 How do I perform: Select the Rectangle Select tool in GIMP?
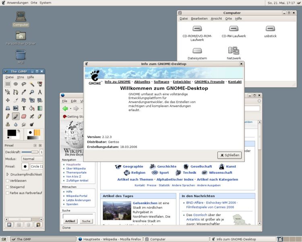(8, 84)
